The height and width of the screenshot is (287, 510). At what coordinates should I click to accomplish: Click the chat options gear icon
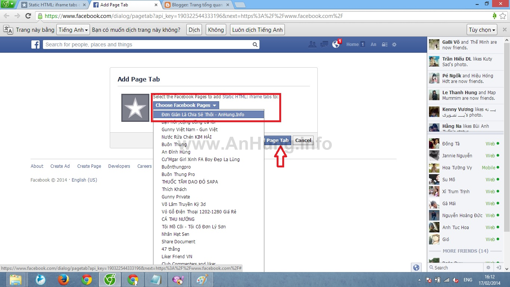point(488,268)
